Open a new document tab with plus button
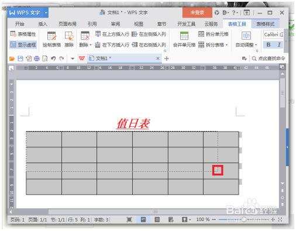Image resolution: width=296 pixels, height=231 pixels. coord(167,58)
